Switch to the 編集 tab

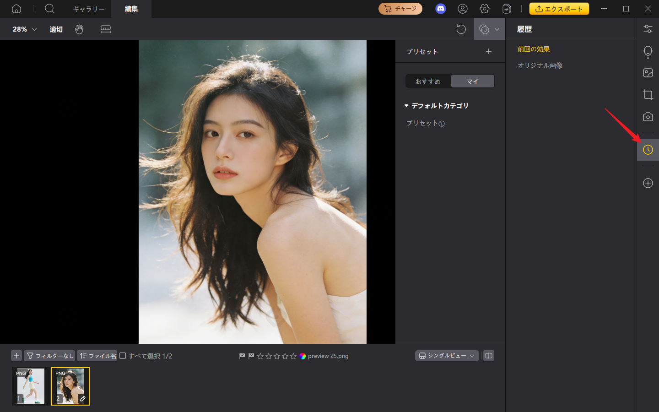coord(131,9)
